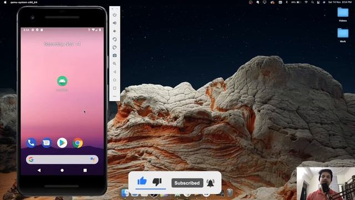Click the thumbs up like icon
This screenshot has width=355, height=200.
(142, 181)
